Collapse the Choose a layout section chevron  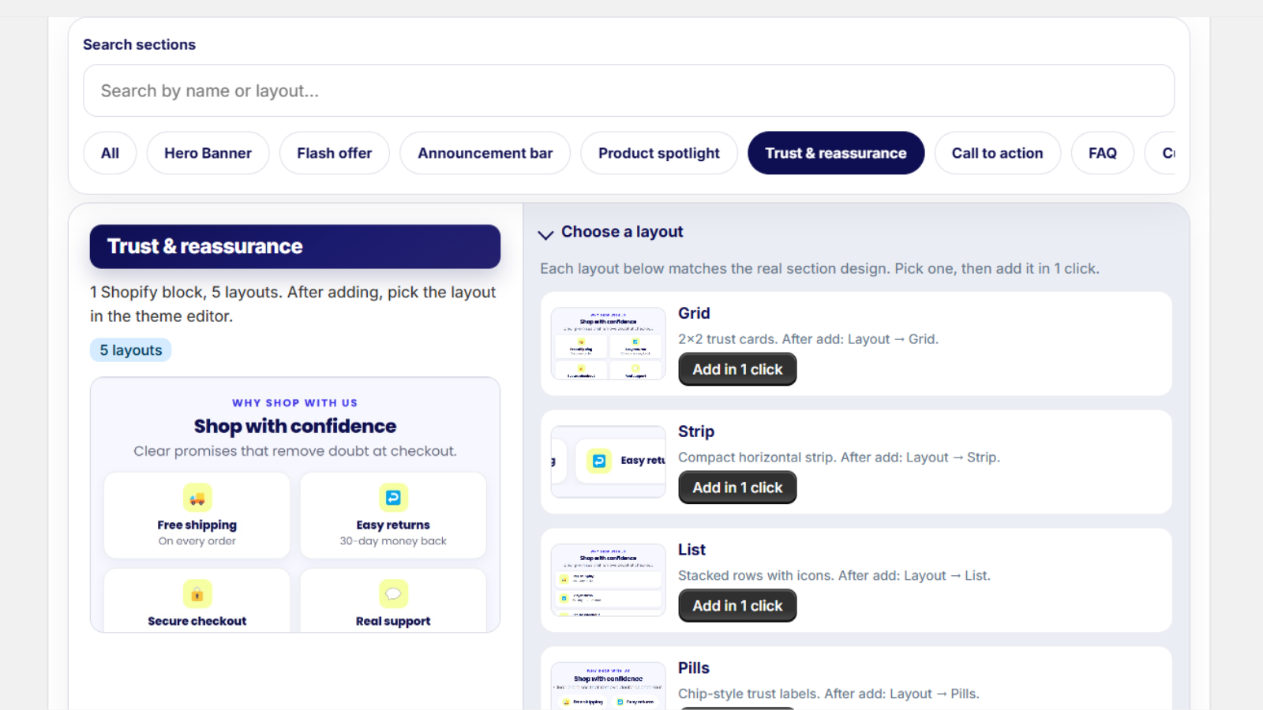[545, 234]
